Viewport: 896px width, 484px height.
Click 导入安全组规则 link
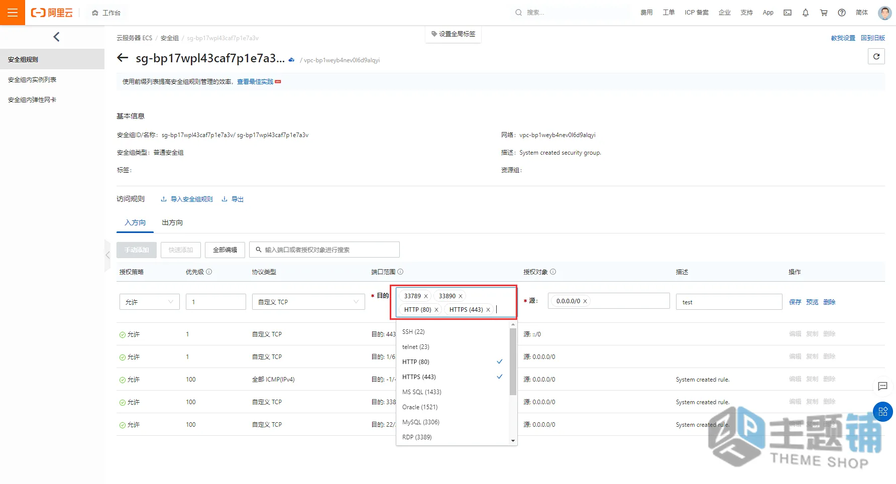[x=187, y=199]
